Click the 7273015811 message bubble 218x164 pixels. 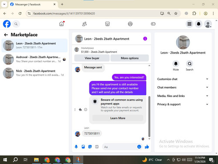(92, 133)
